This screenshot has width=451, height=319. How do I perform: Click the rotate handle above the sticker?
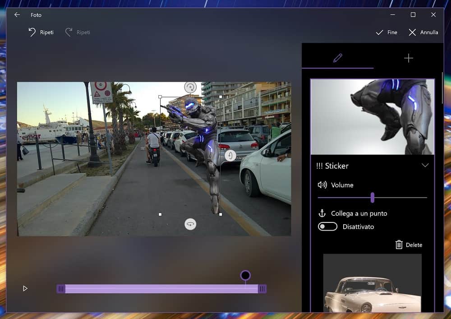(x=190, y=87)
